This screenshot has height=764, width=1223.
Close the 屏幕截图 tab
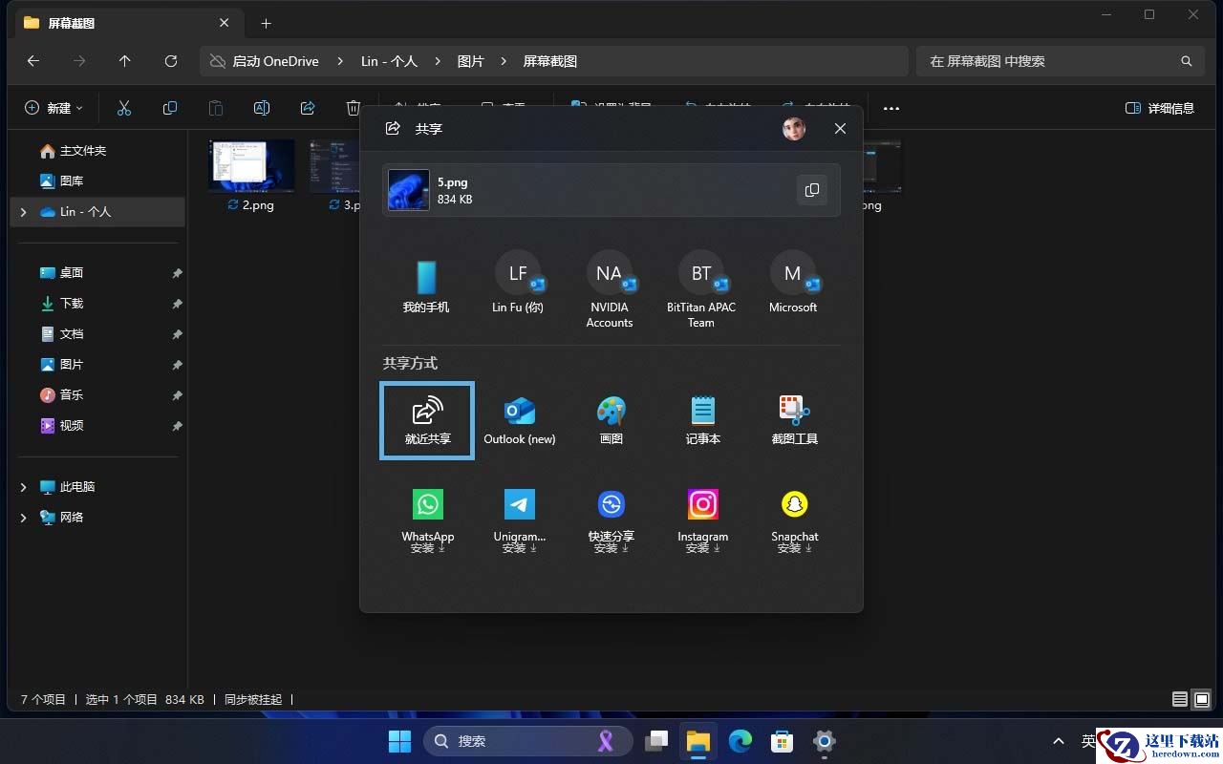click(225, 23)
